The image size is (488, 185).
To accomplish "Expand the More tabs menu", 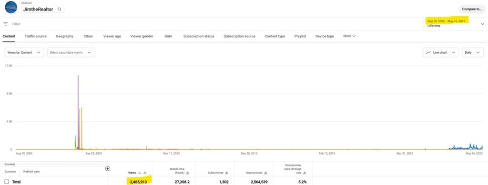I will 349,36.
